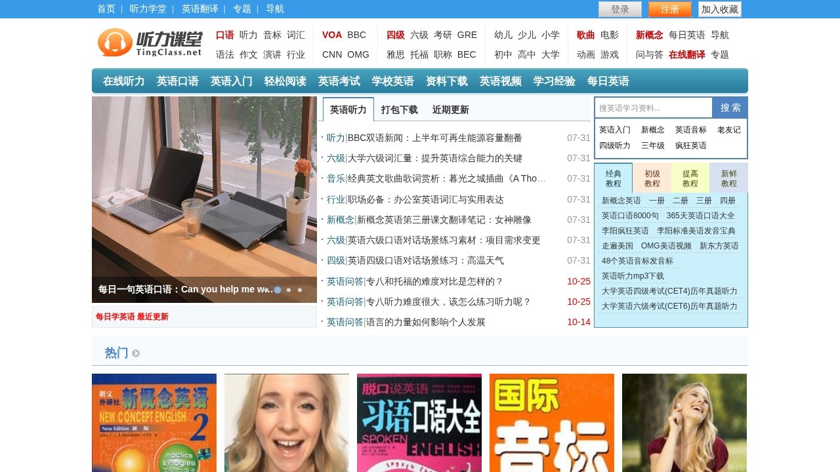Click the orange 注册 register button
This screenshot has width=840, height=472.
click(669, 9)
